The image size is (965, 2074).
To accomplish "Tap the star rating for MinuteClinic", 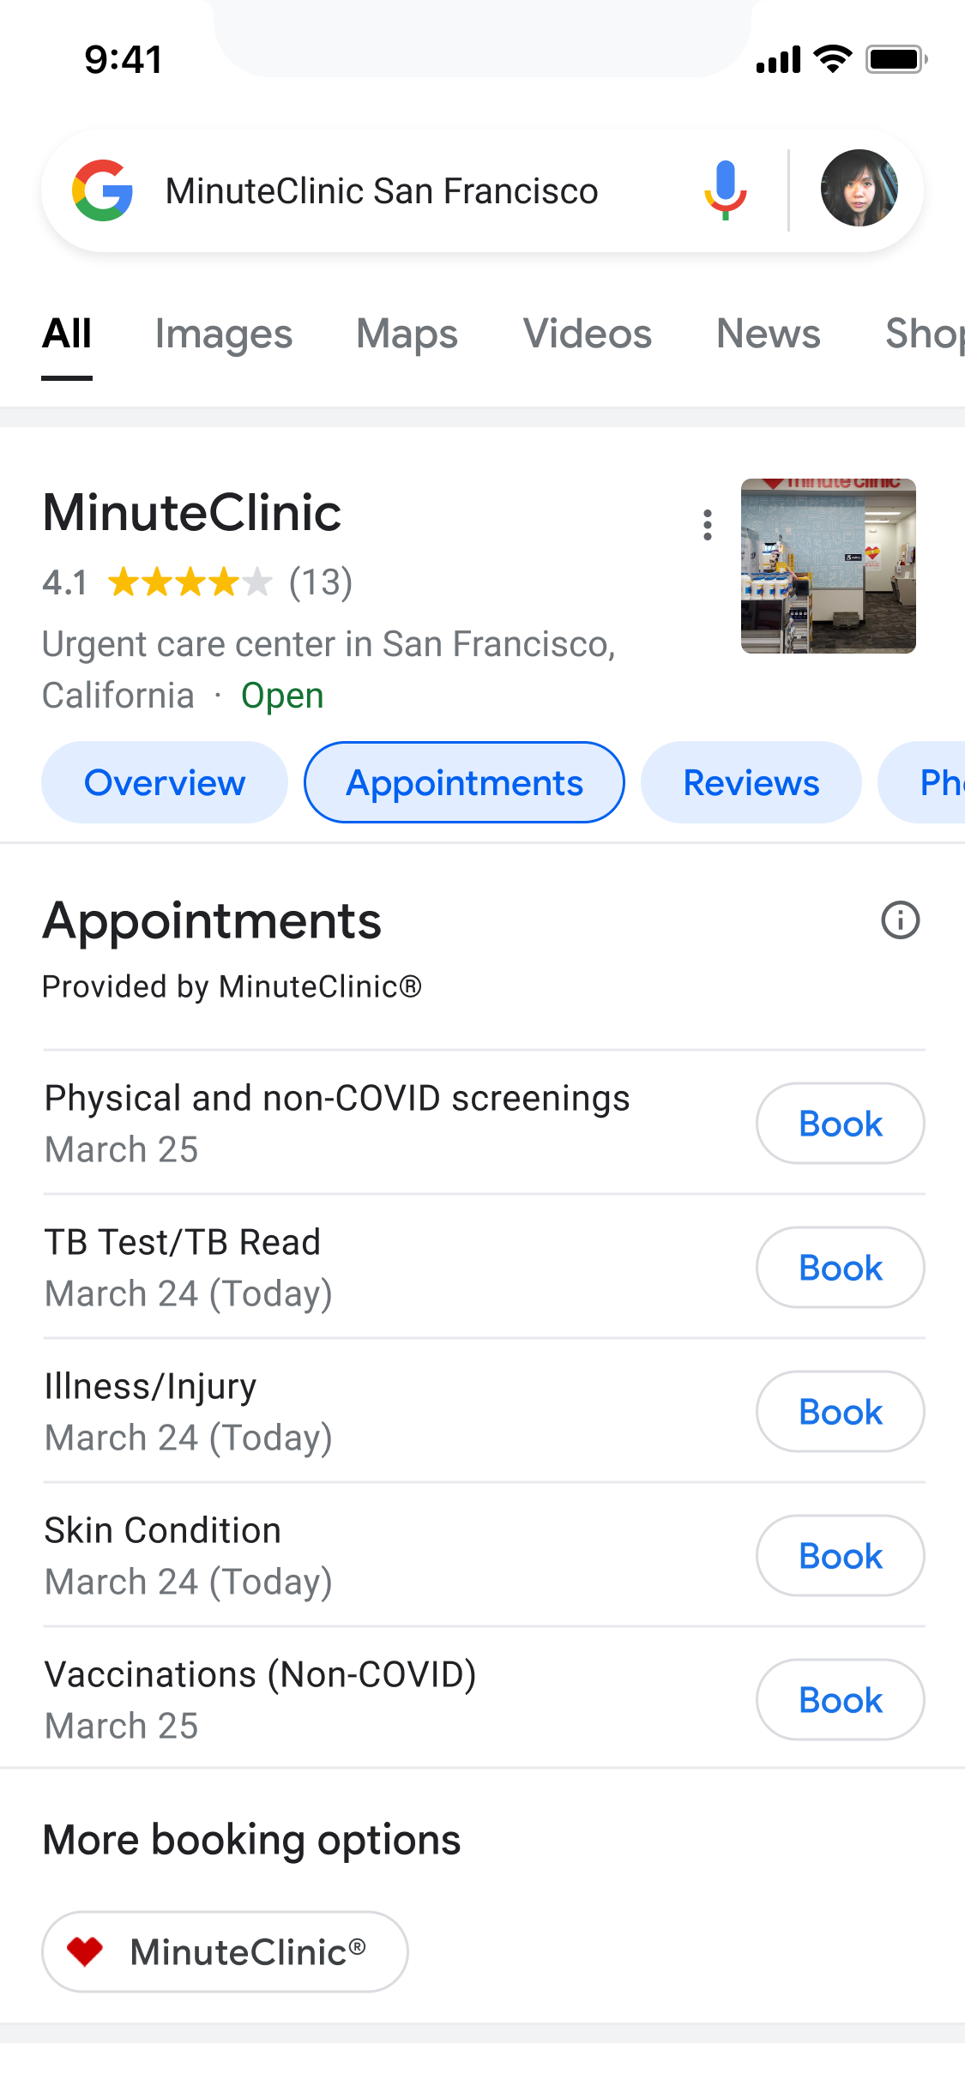I will coord(190,582).
